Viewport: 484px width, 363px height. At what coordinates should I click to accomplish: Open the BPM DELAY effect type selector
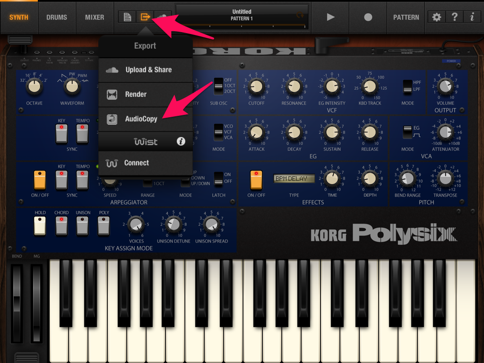(294, 178)
